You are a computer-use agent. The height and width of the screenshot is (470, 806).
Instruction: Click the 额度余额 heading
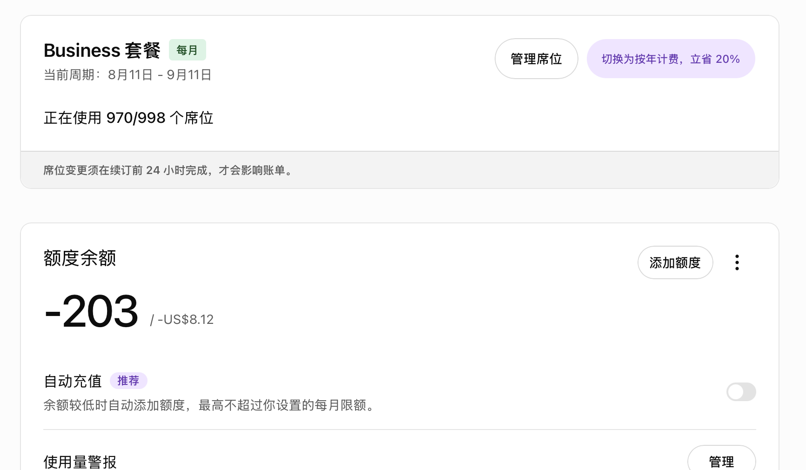80,258
